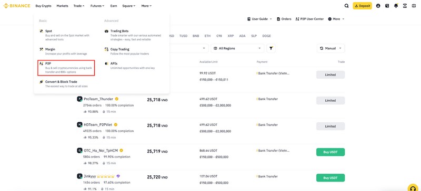
Task: Open the ProTeam_Thunder advertiser name
Action: [x=98, y=99]
